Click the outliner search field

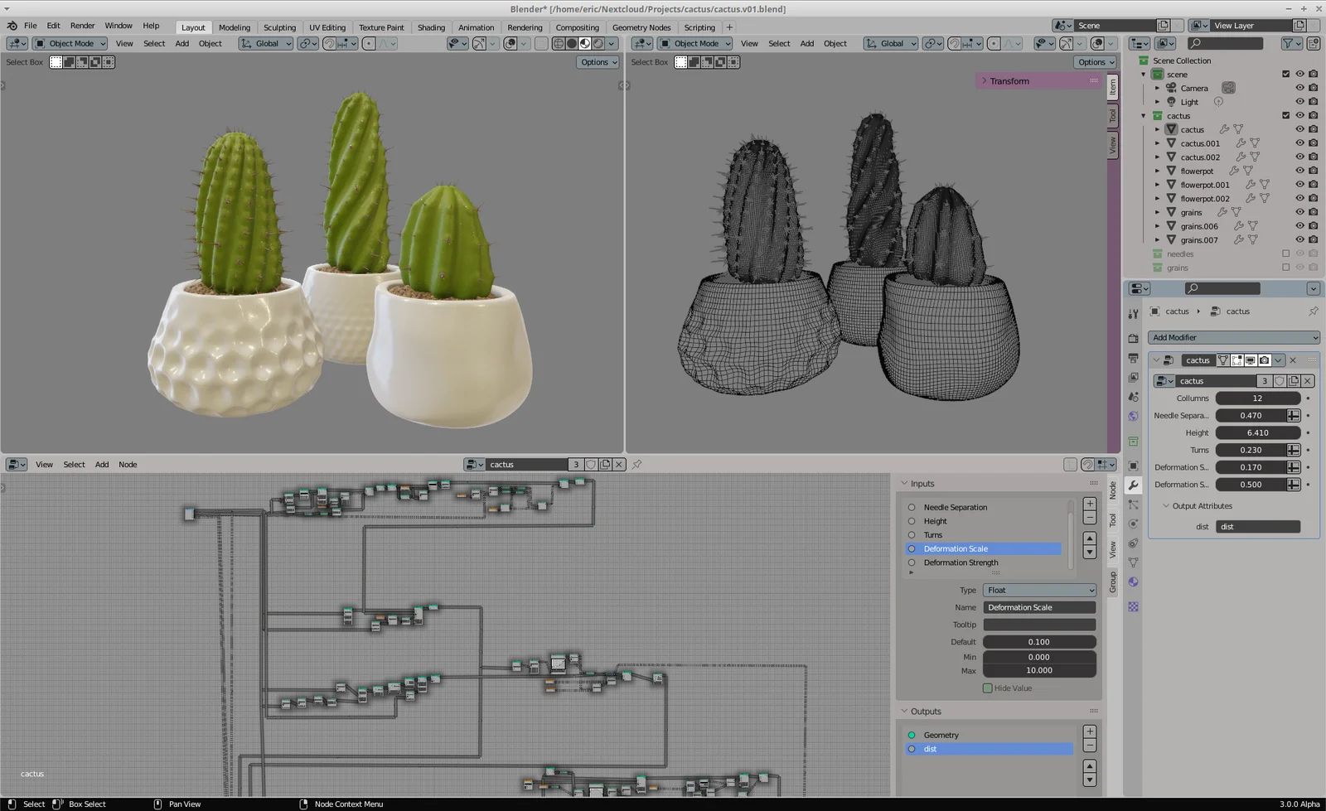tap(1225, 43)
